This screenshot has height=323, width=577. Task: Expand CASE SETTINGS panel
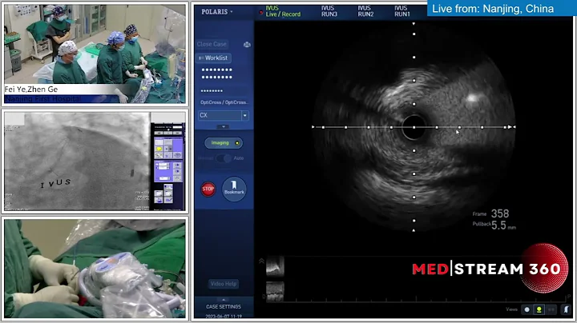(224, 305)
